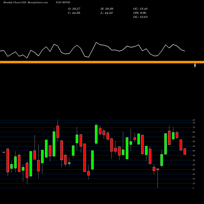
Task: Click the 'OL: 13.68' reading
Action: 140,17
